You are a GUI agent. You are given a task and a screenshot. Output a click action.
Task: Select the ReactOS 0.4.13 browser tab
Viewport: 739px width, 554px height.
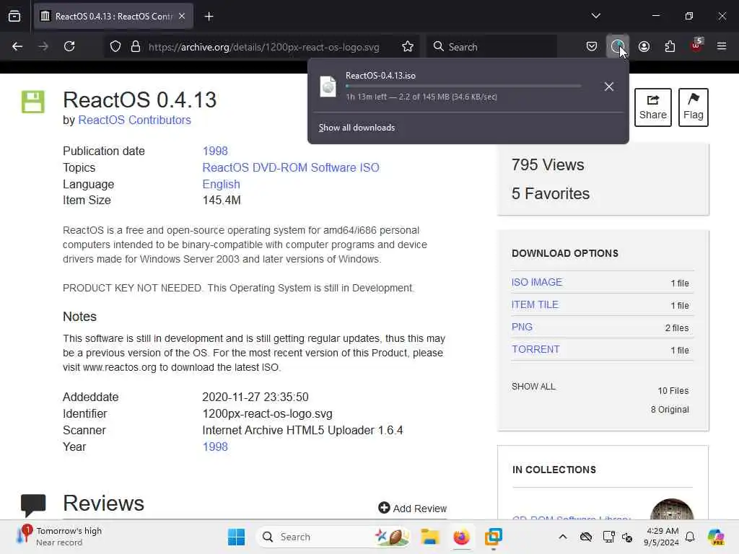(x=113, y=17)
